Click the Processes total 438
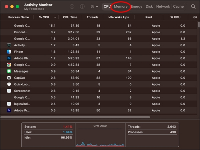Screen dimensions: 200x150 pyautogui.click(x=173, y=132)
